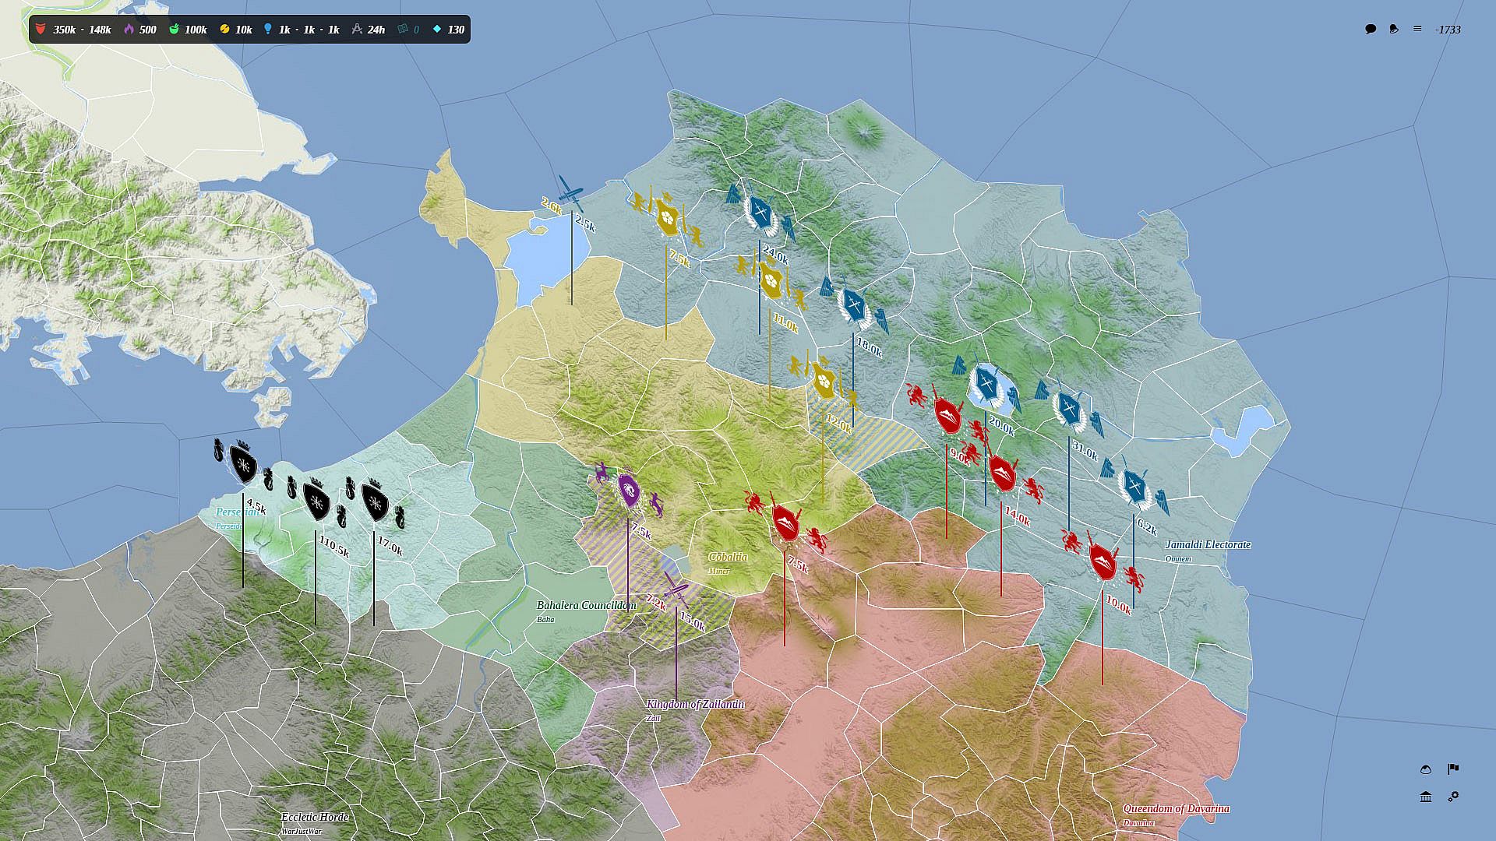The width and height of the screenshot is (1496, 841).
Task: Click the Queendom of Davarina label
Action: (1176, 808)
